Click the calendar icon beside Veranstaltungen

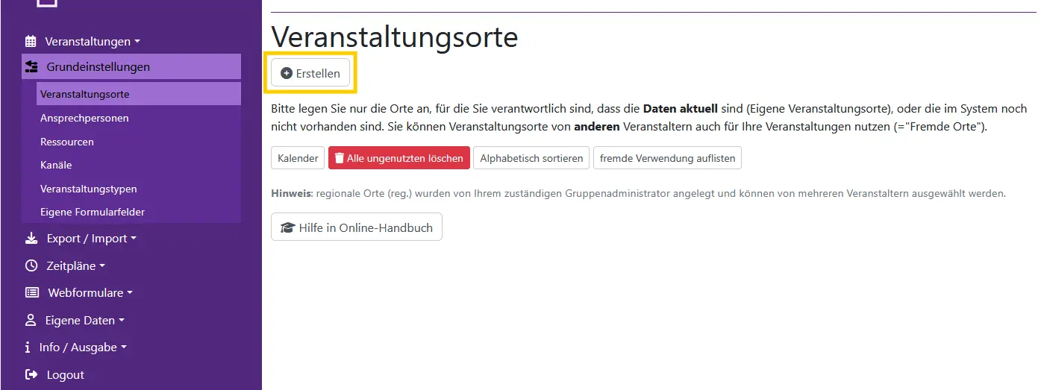(x=31, y=42)
